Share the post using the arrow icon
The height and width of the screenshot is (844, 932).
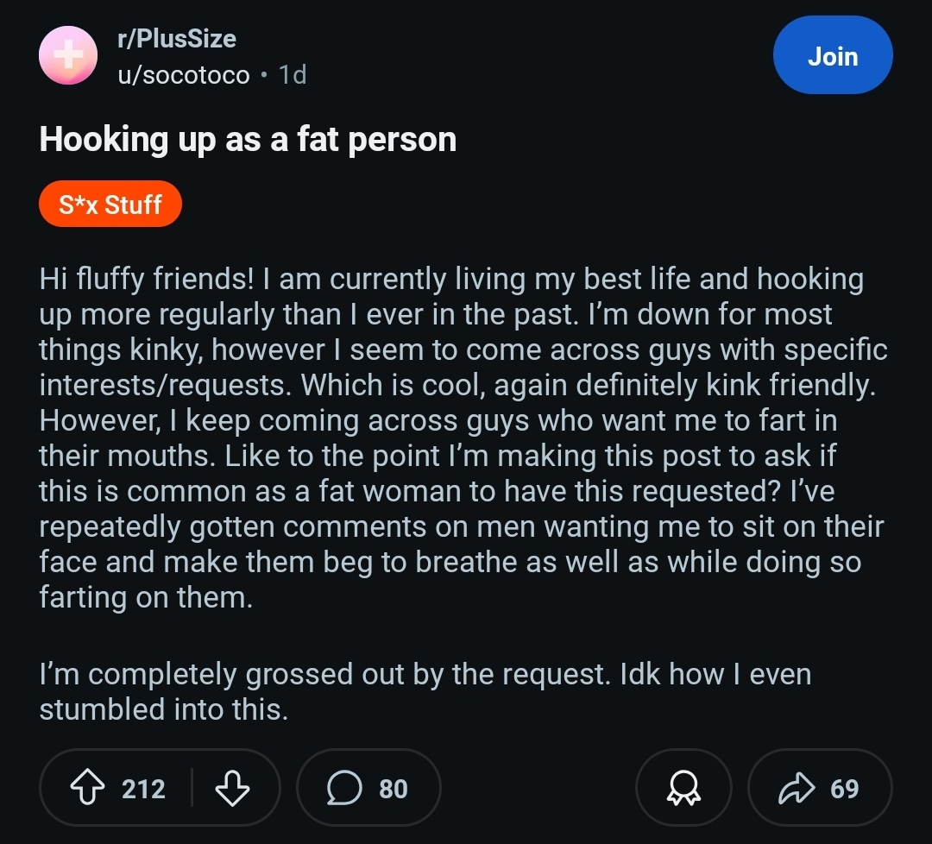pyautogui.click(x=797, y=788)
